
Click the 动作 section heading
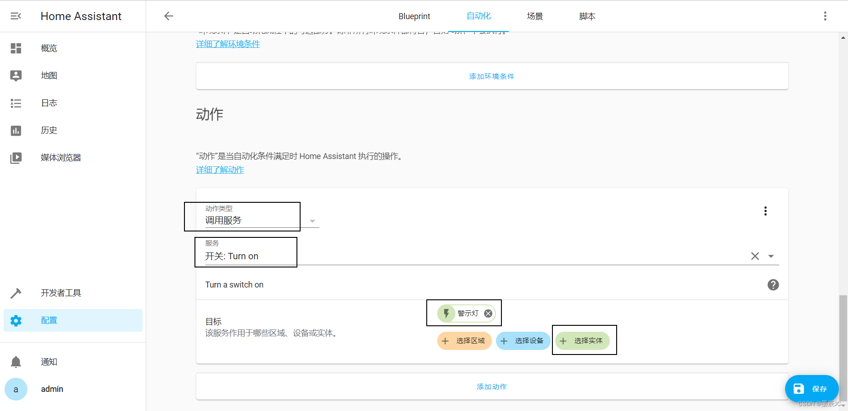(209, 114)
